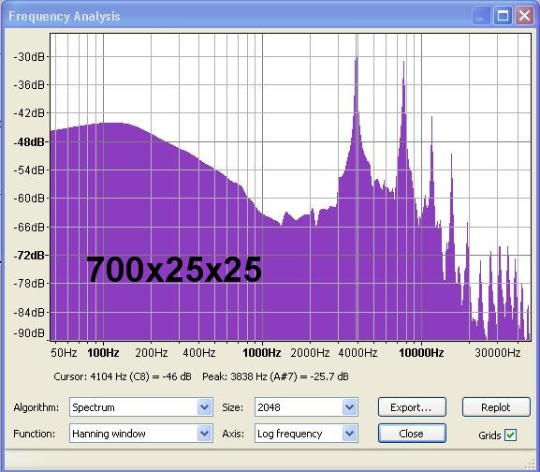
Task: Click the Spectrum algorithm field
Action: point(134,407)
